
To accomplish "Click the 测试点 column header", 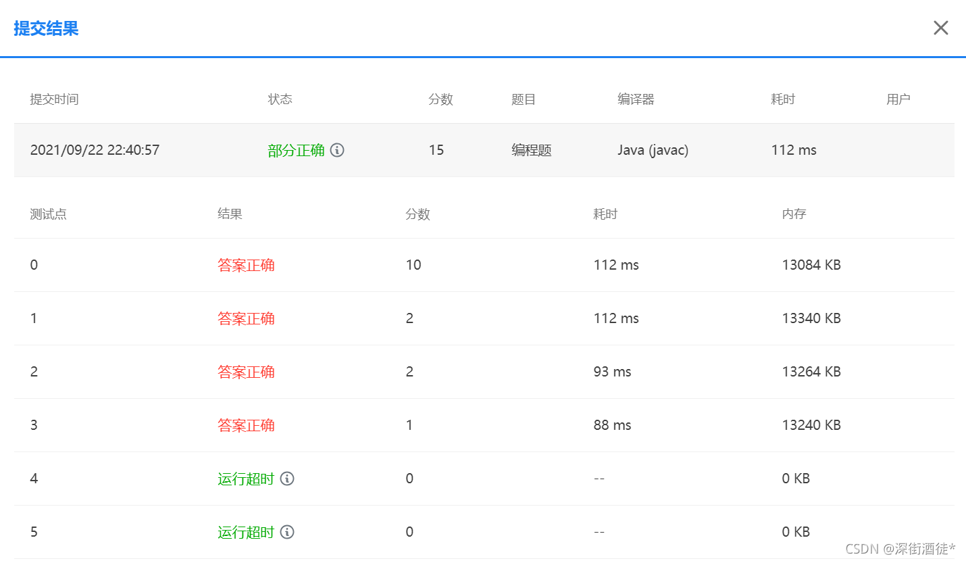I will point(49,214).
